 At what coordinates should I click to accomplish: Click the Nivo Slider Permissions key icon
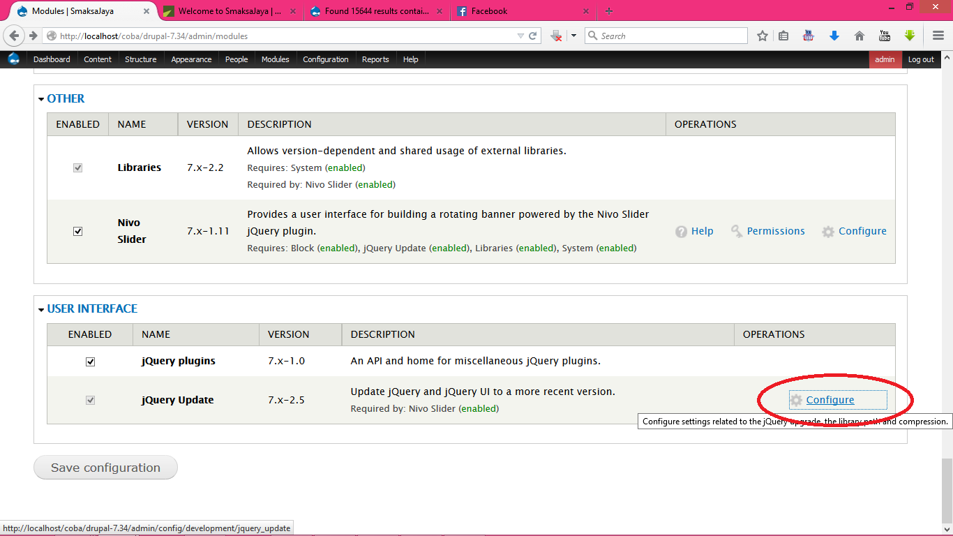click(737, 232)
